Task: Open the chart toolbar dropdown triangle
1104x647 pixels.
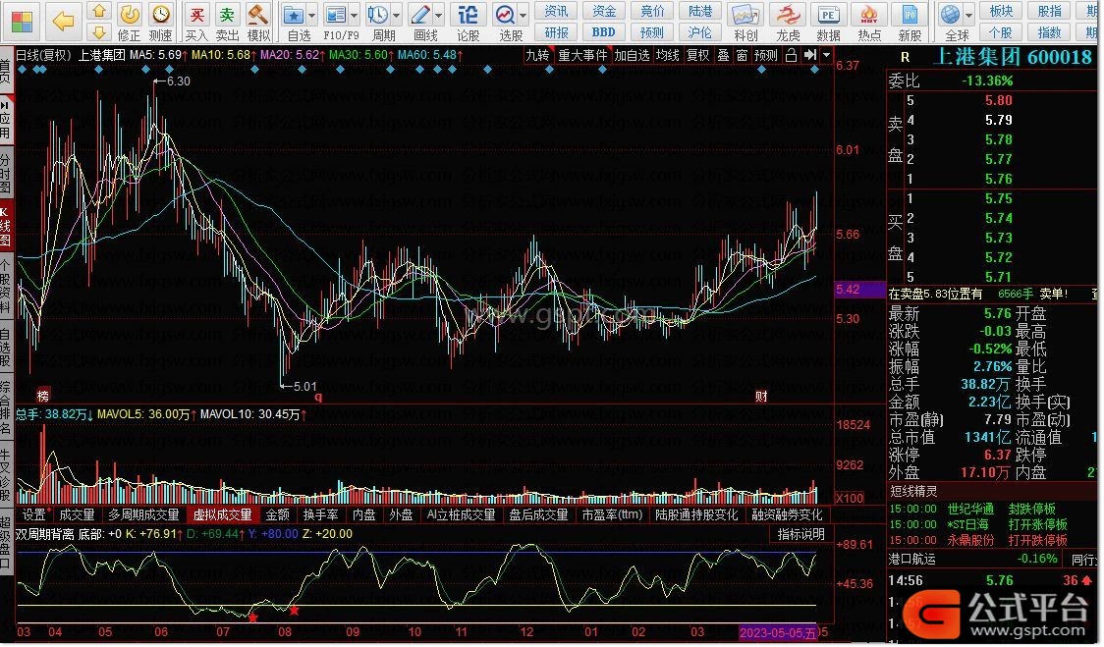Action: [x=827, y=55]
